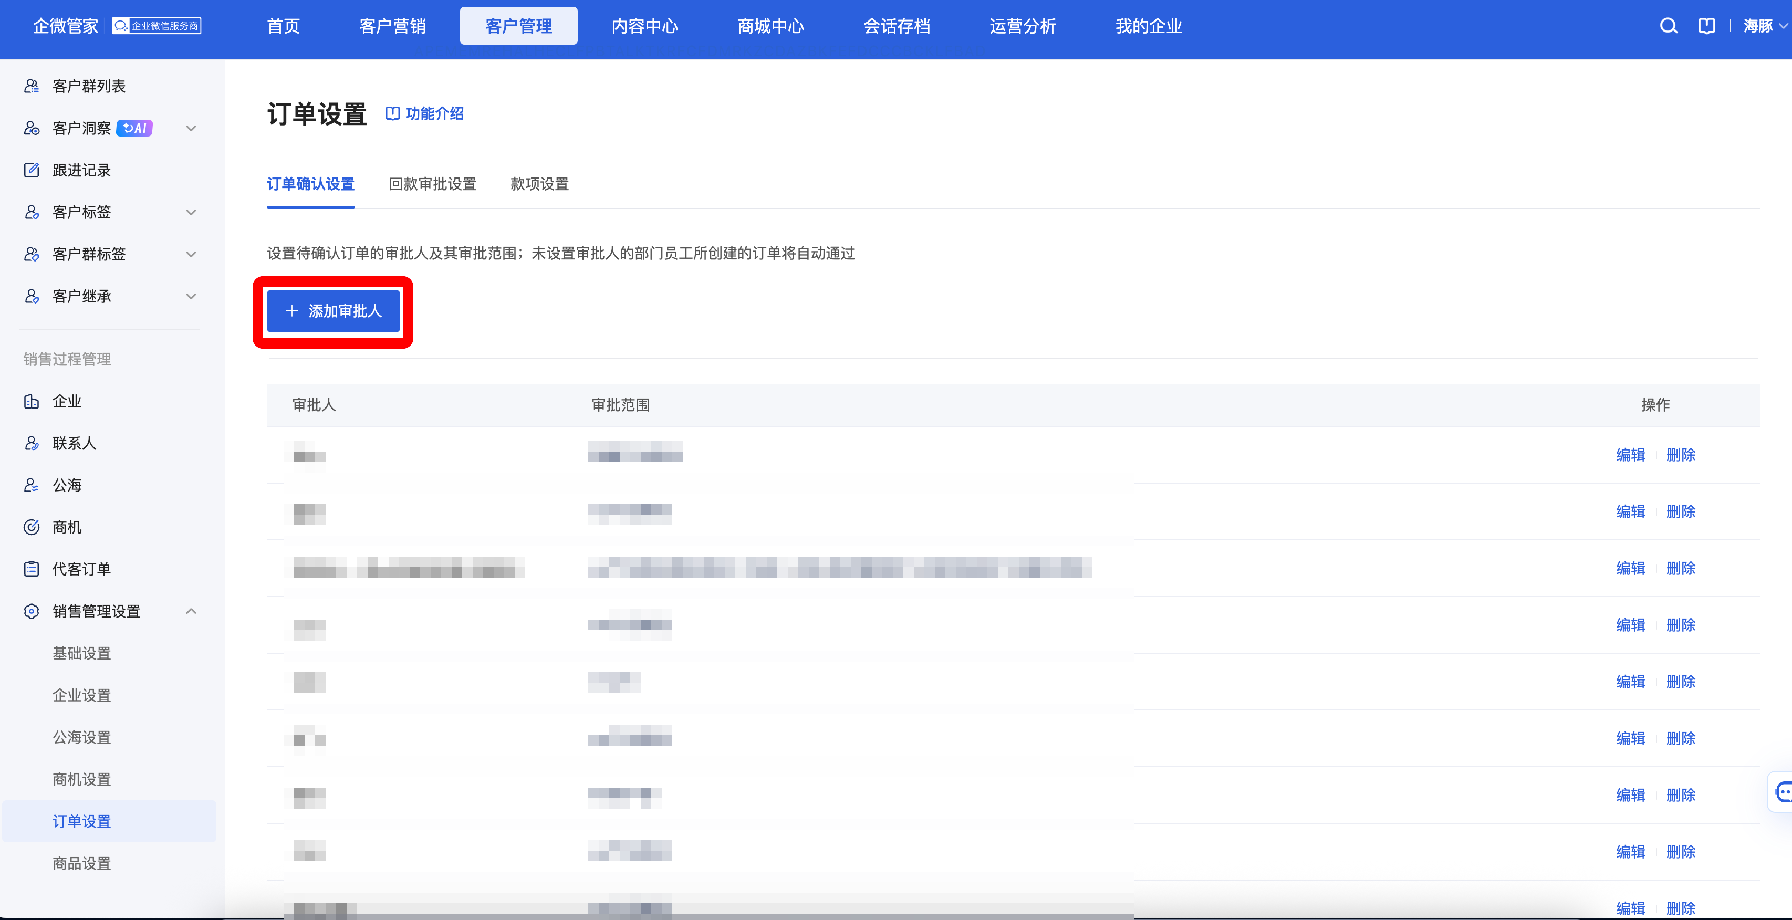This screenshot has height=920, width=1792.
Task: Click the 企业微信服务商 logo badge
Action: coord(157,26)
